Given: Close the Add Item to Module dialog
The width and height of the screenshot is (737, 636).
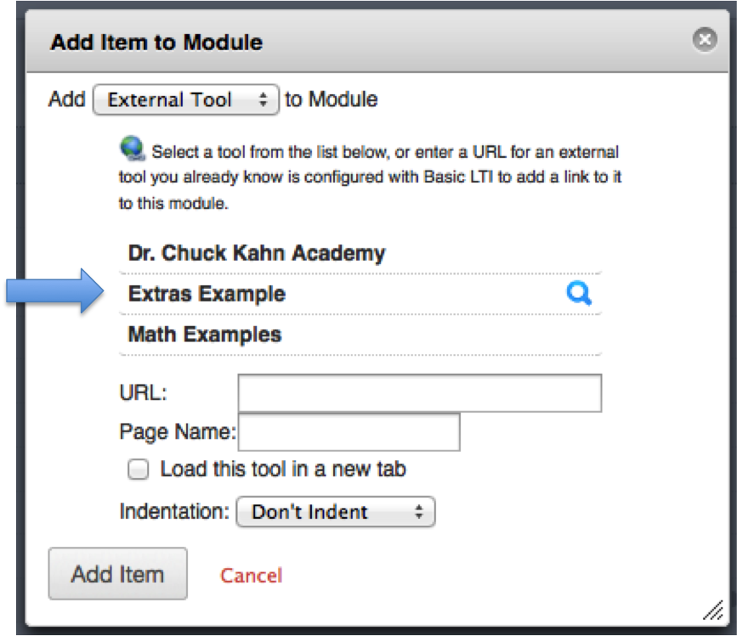Looking at the screenshot, I should click(x=704, y=41).
